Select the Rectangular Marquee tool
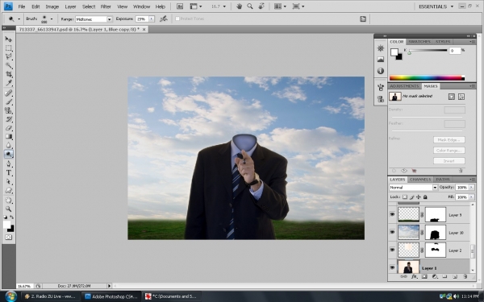The image size is (484, 302). [8, 48]
